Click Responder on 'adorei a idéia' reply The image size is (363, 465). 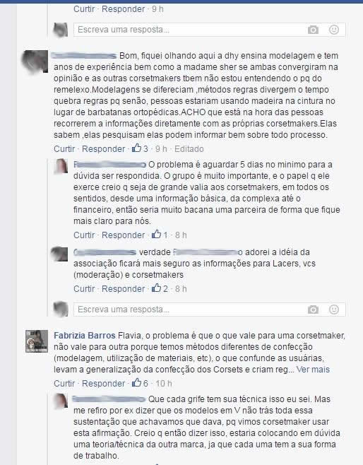coord(124,289)
